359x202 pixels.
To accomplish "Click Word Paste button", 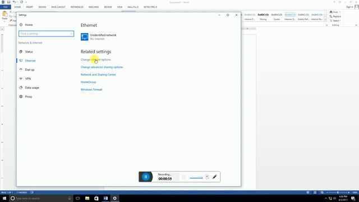I will tap(4, 16).
